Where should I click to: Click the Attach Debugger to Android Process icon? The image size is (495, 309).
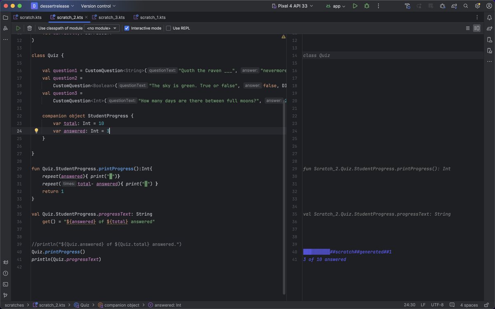coord(443,6)
